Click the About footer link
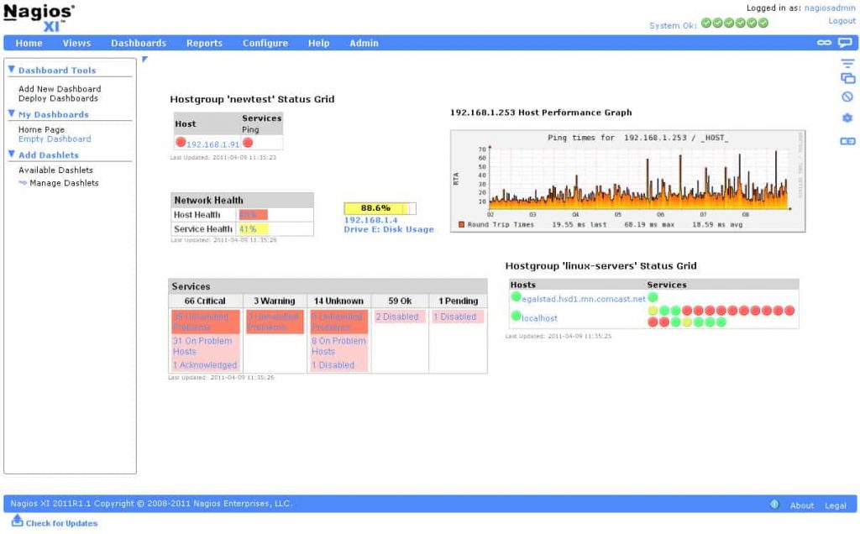The height and width of the screenshot is (534, 860). tap(802, 505)
